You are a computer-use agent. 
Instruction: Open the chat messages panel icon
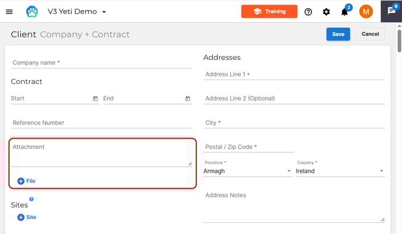391,11
